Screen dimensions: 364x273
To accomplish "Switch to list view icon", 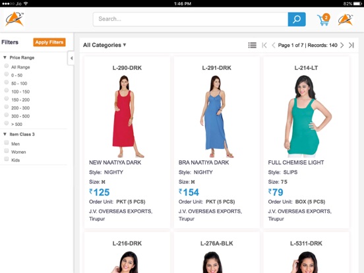I will [253, 45].
